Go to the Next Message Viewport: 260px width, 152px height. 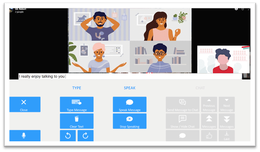(226, 105)
